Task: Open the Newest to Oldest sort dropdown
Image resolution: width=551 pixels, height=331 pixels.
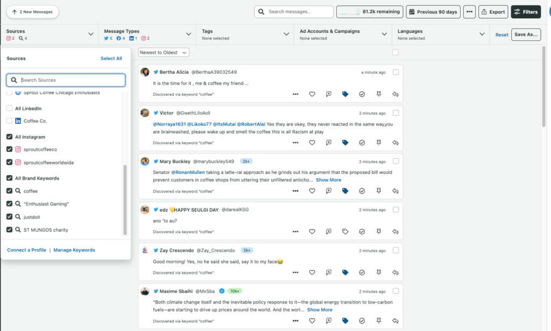Action: pyautogui.click(x=164, y=52)
